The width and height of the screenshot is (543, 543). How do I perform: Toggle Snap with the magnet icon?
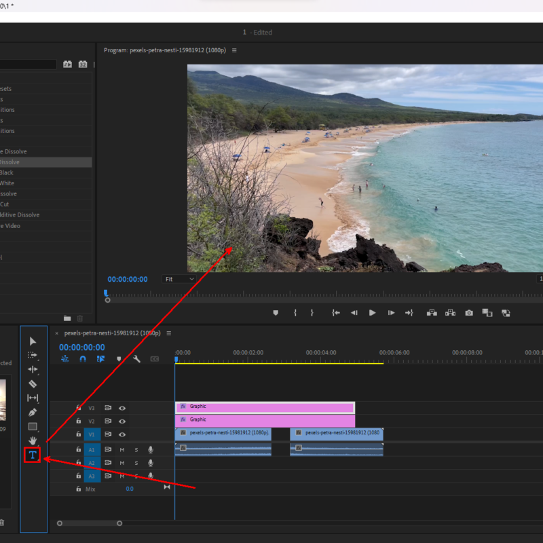[83, 358]
